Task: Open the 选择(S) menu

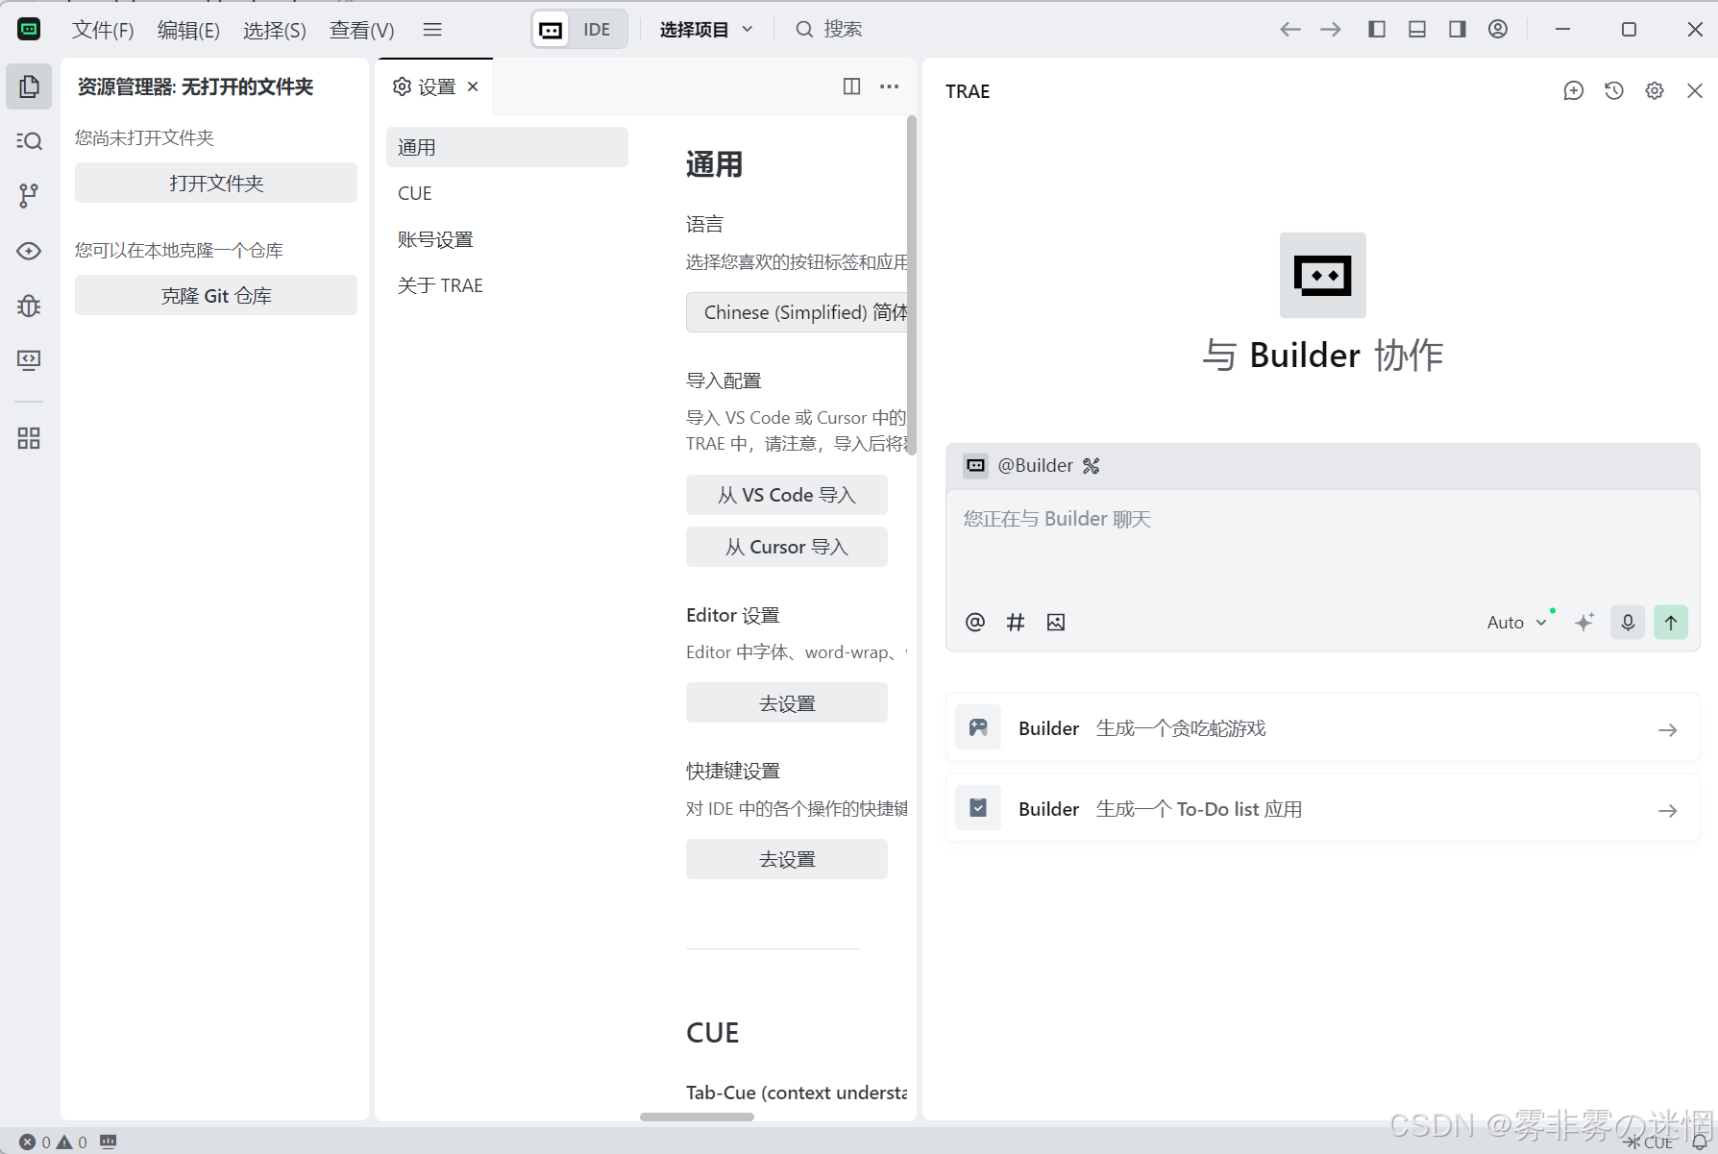Action: coord(274,30)
